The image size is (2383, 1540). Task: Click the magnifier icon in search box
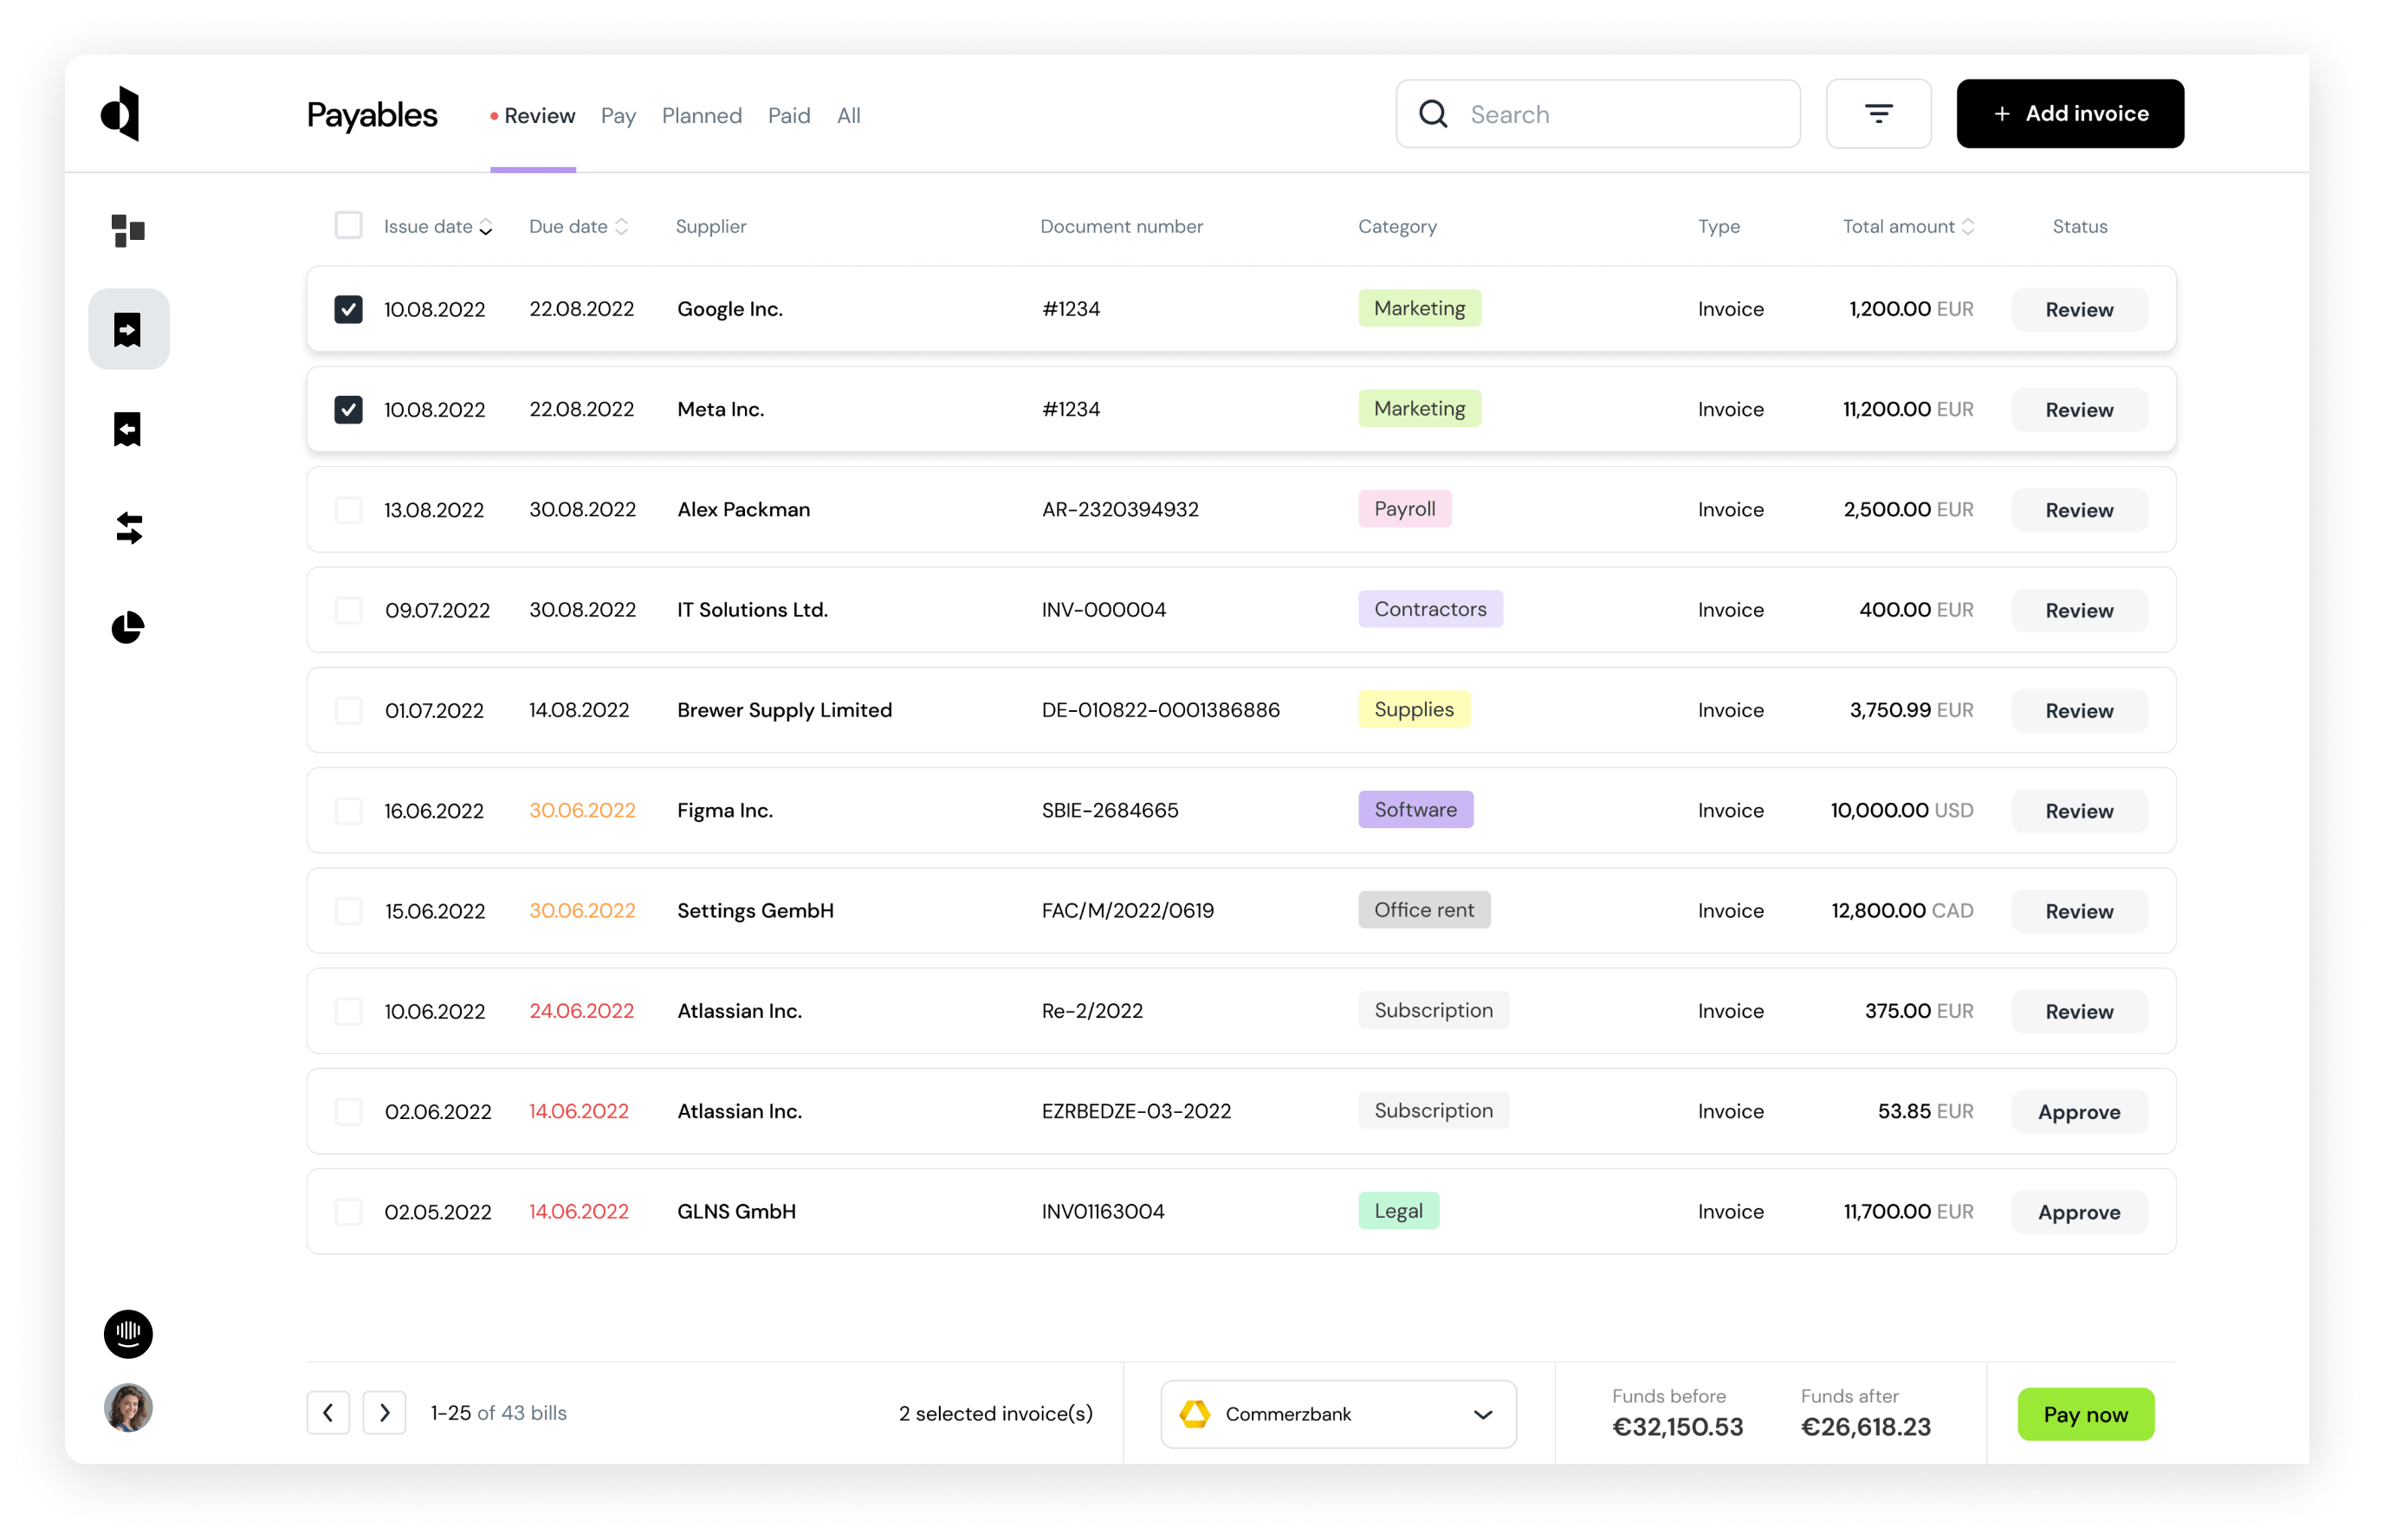[1433, 114]
